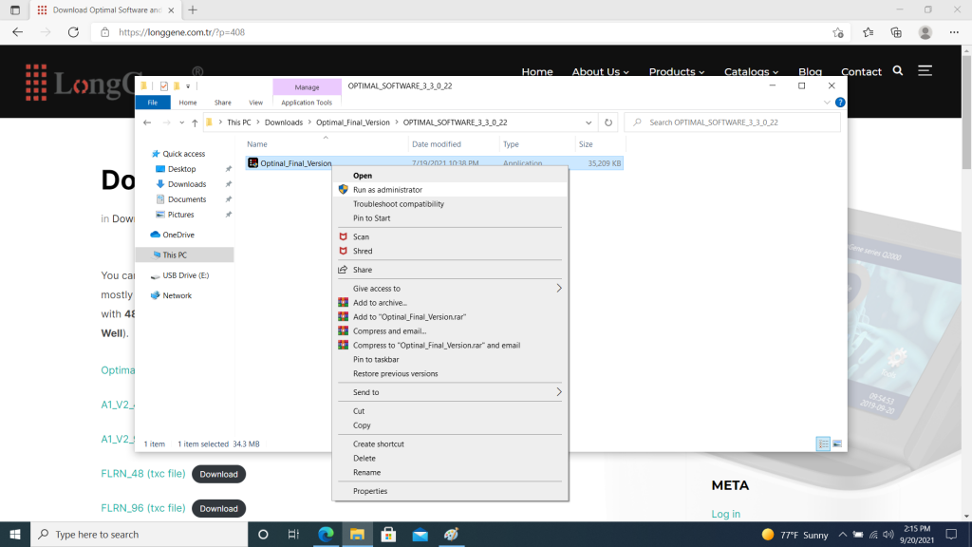Go up one folder level arrow
This screenshot has width=972, height=547.
coord(194,123)
